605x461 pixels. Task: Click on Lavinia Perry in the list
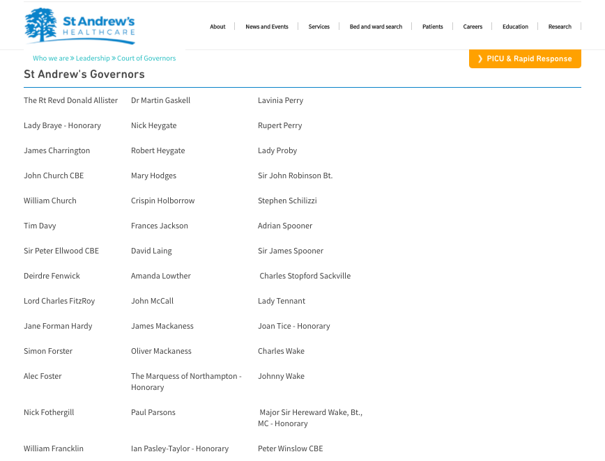pyautogui.click(x=280, y=100)
